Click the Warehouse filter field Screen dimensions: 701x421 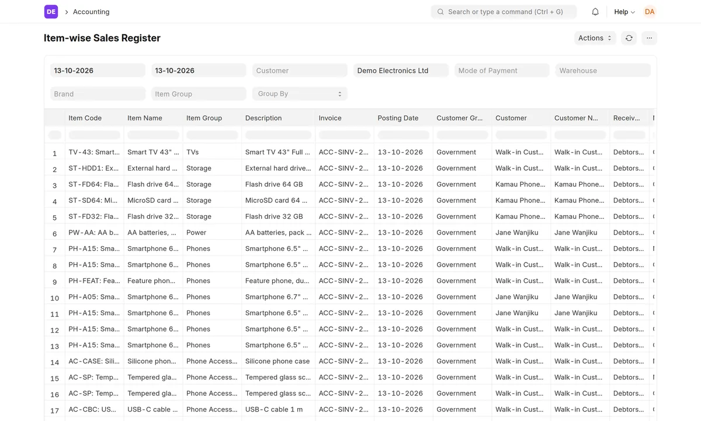(x=603, y=70)
